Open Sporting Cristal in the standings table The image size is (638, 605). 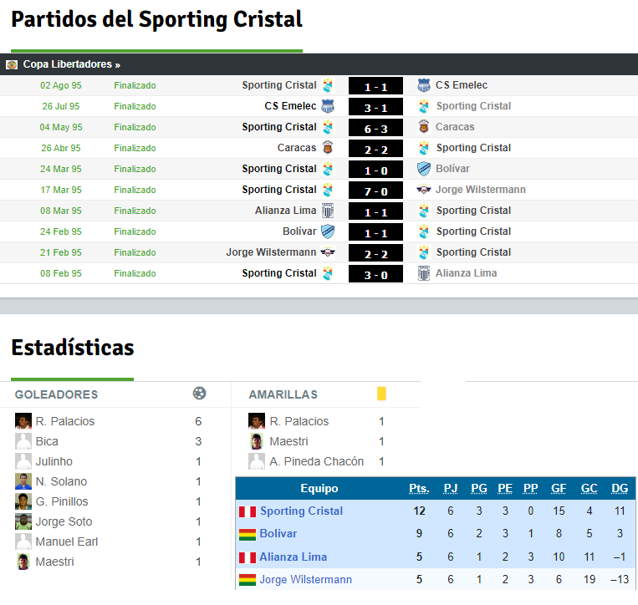pos(301,511)
